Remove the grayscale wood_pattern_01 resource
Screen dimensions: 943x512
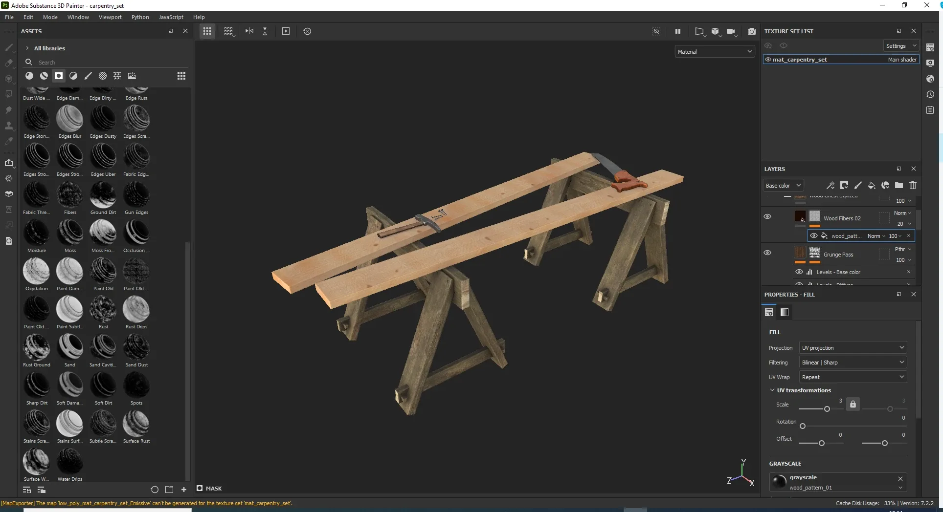(900, 478)
